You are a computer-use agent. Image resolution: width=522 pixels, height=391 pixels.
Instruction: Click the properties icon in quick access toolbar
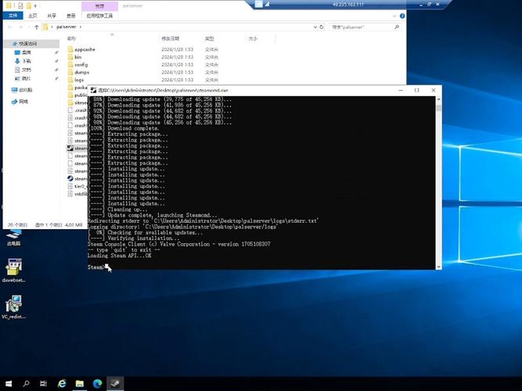(20, 5)
